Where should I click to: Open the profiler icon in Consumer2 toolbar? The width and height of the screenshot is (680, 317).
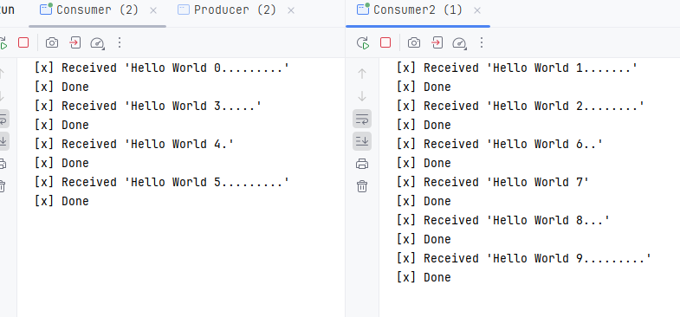[459, 43]
